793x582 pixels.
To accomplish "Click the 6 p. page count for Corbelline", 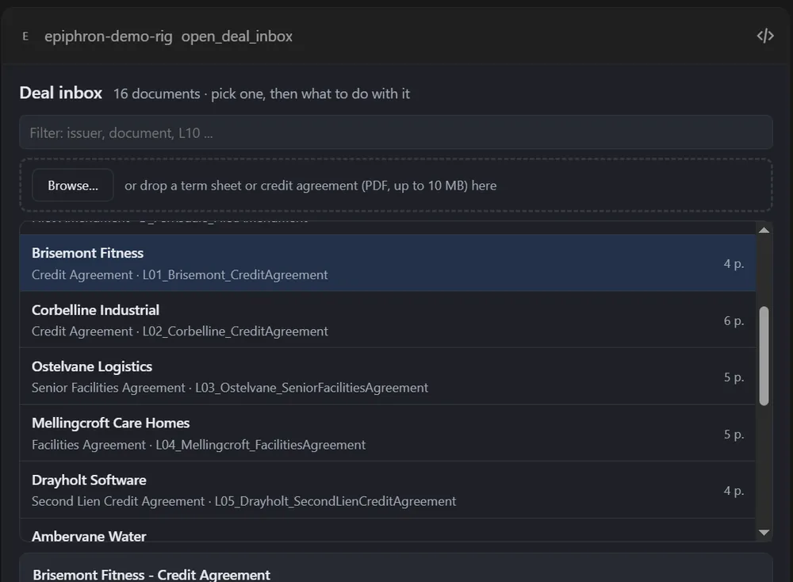I will point(734,320).
